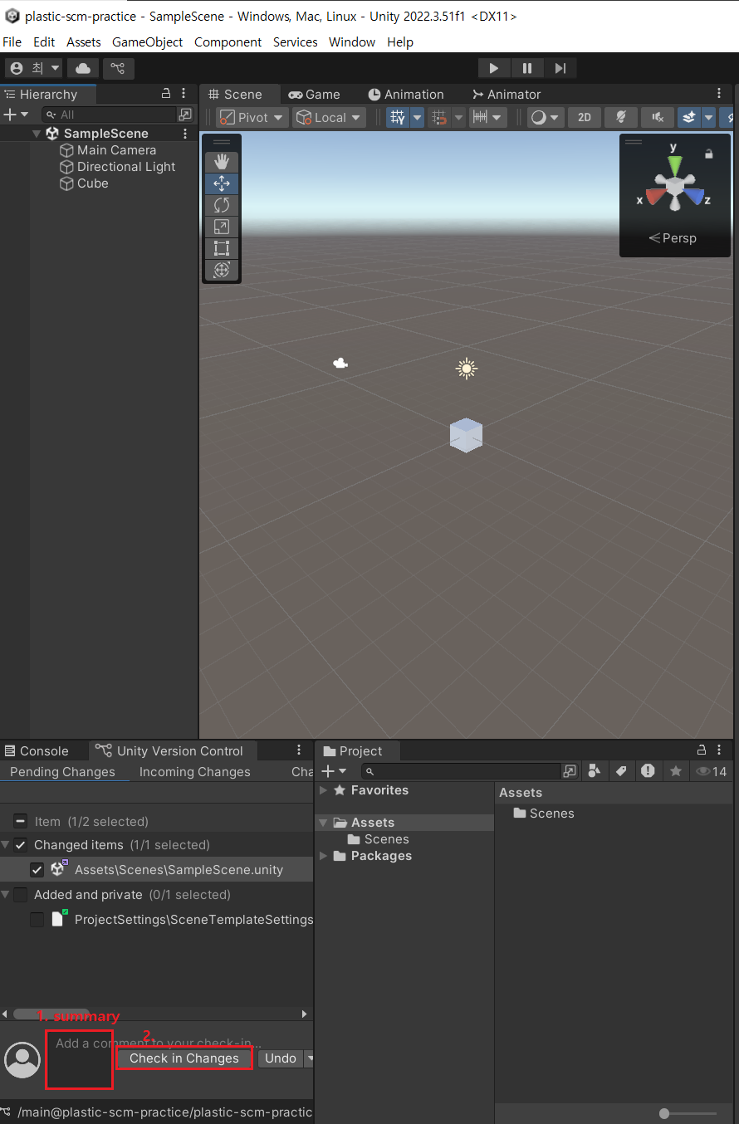The height and width of the screenshot is (1124, 739).
Task: Open Project search-in-window icon
Action: tap(570, 771)
